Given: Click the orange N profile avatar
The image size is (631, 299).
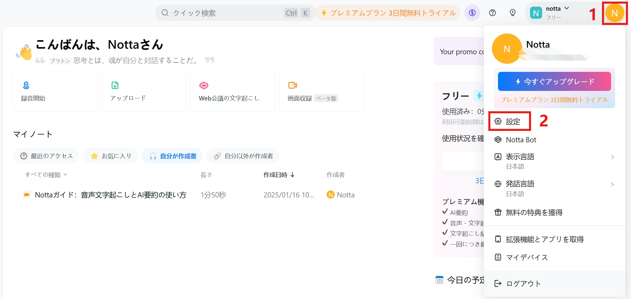Looking at the screenshot, I should point(615,13).
